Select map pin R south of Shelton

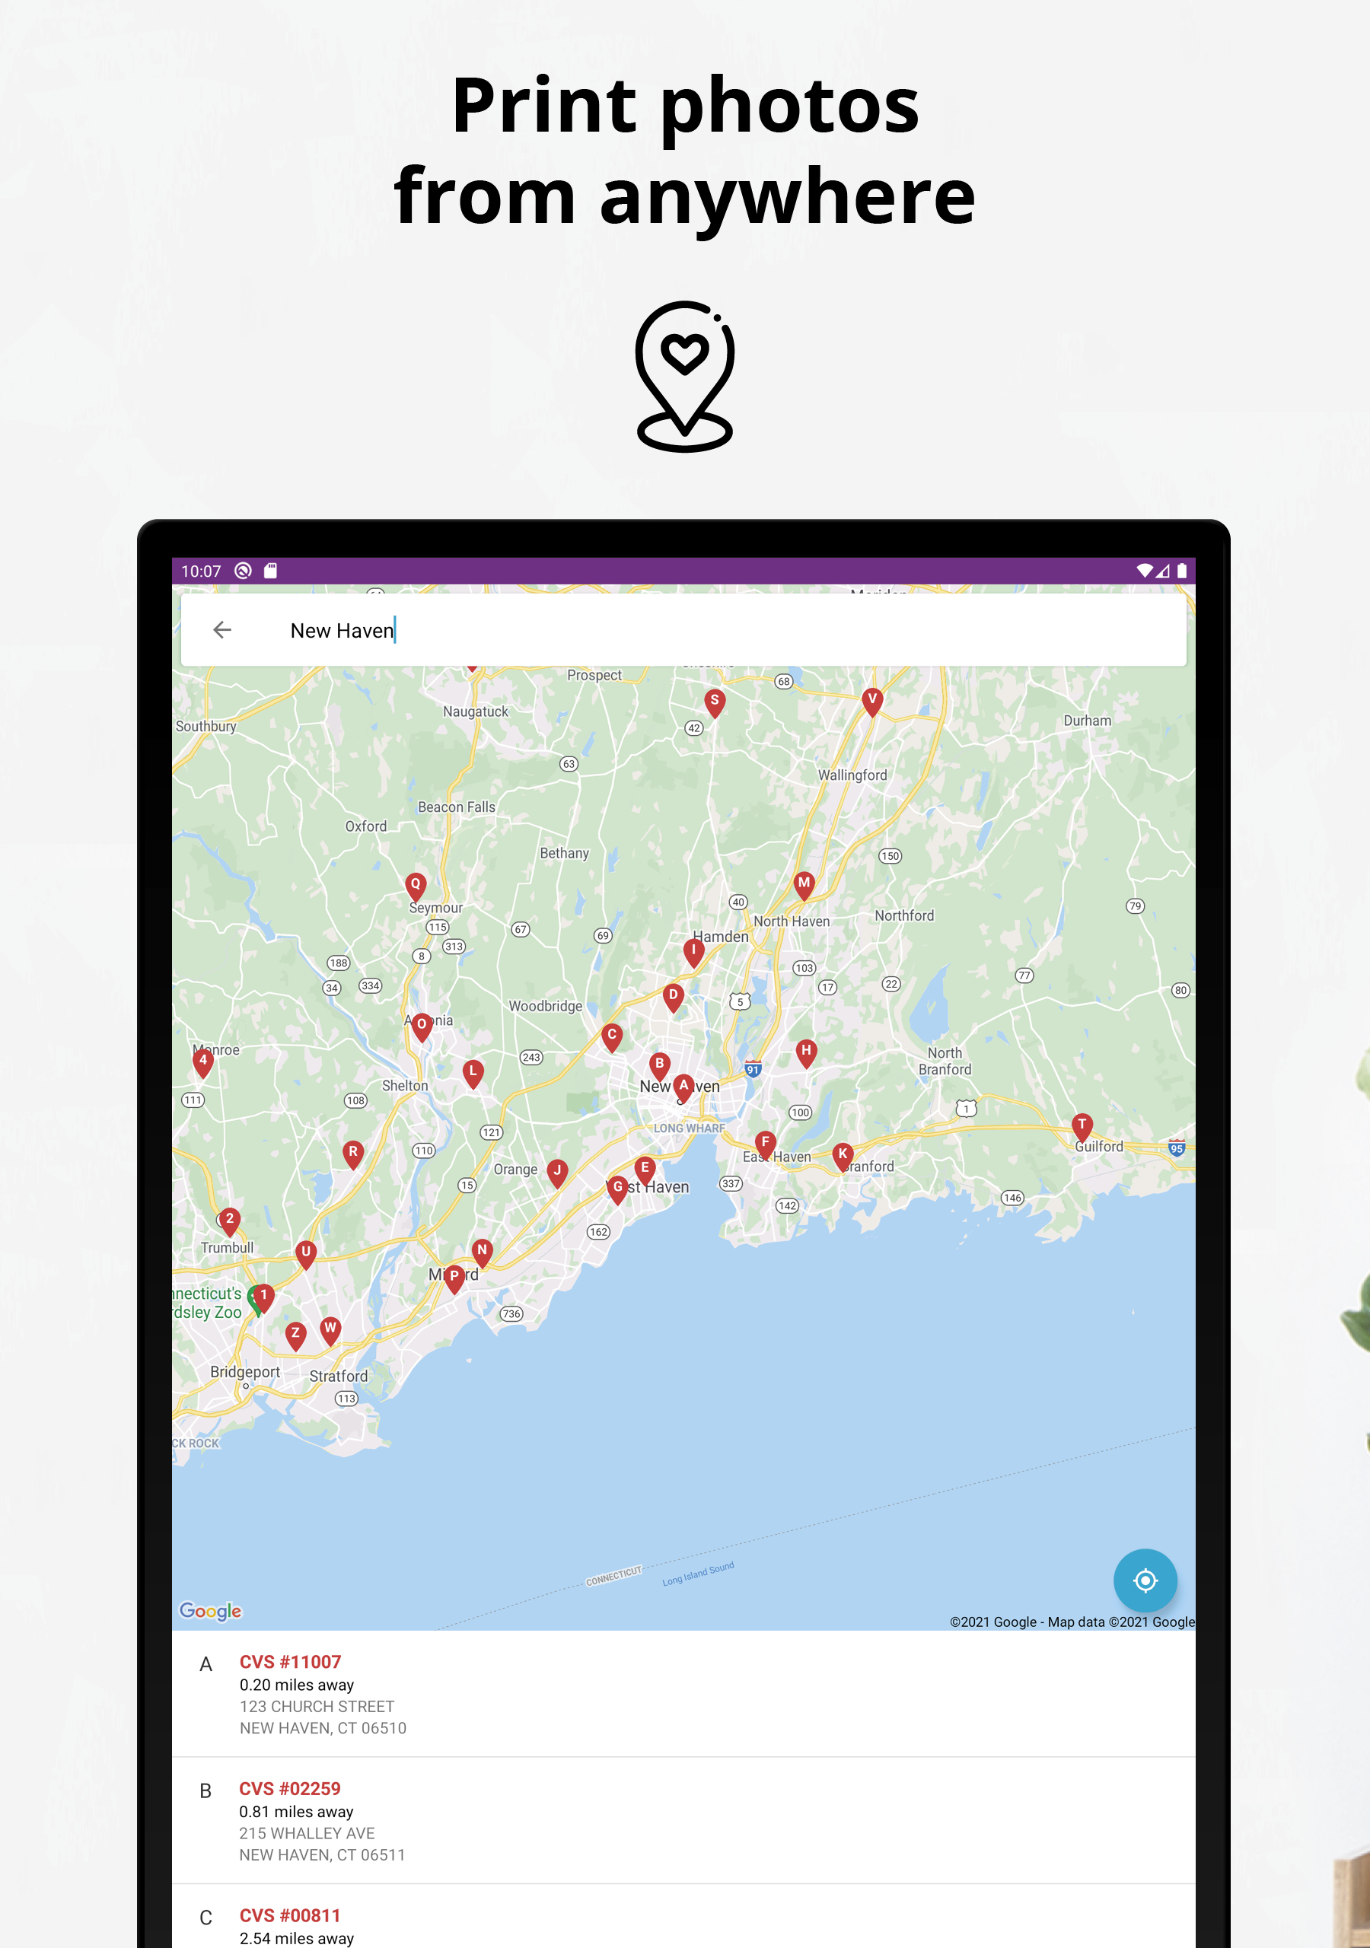(x=353, y=1154)
